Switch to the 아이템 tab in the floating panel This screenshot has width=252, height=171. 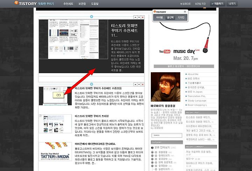coord(160,17)
